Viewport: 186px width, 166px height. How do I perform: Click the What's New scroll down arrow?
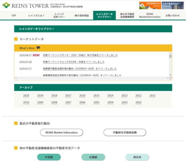pos(170,75)
